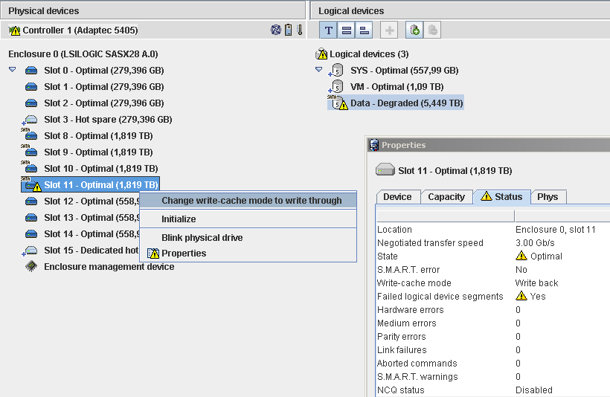Click the Controller 1 warning icon
Screen dimensions: 610x397
click(14, 30)
